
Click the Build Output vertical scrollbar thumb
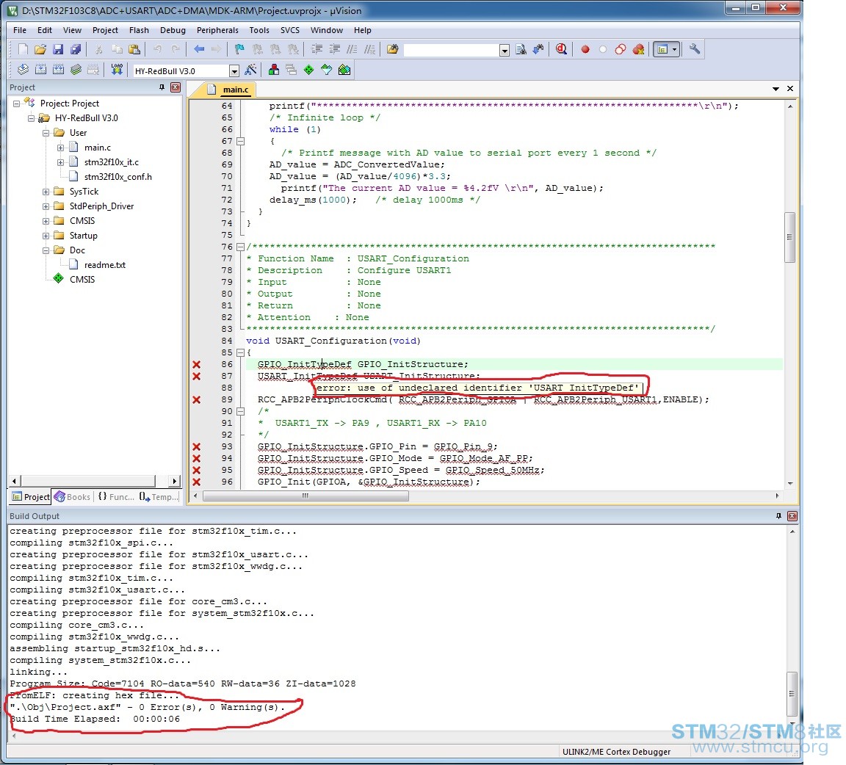coord(792,693)
